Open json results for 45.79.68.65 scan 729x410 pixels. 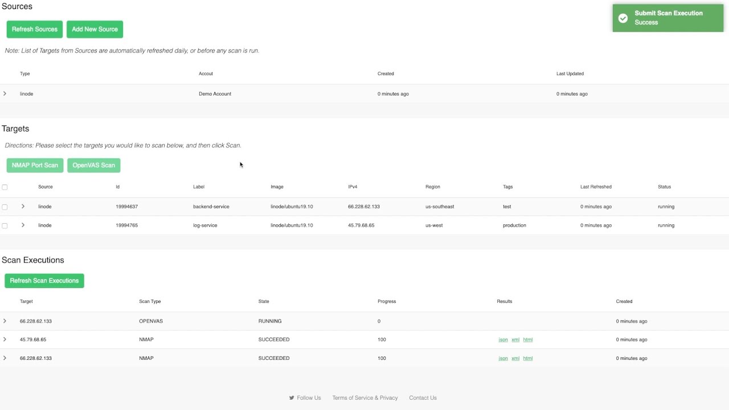pyautogui.click(x=503, y=340)
